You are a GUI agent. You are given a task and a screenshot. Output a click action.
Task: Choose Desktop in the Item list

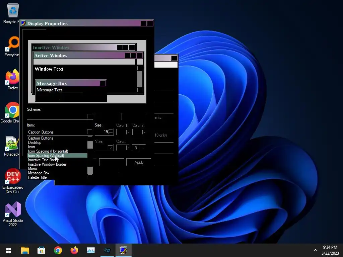coord(57,143)
